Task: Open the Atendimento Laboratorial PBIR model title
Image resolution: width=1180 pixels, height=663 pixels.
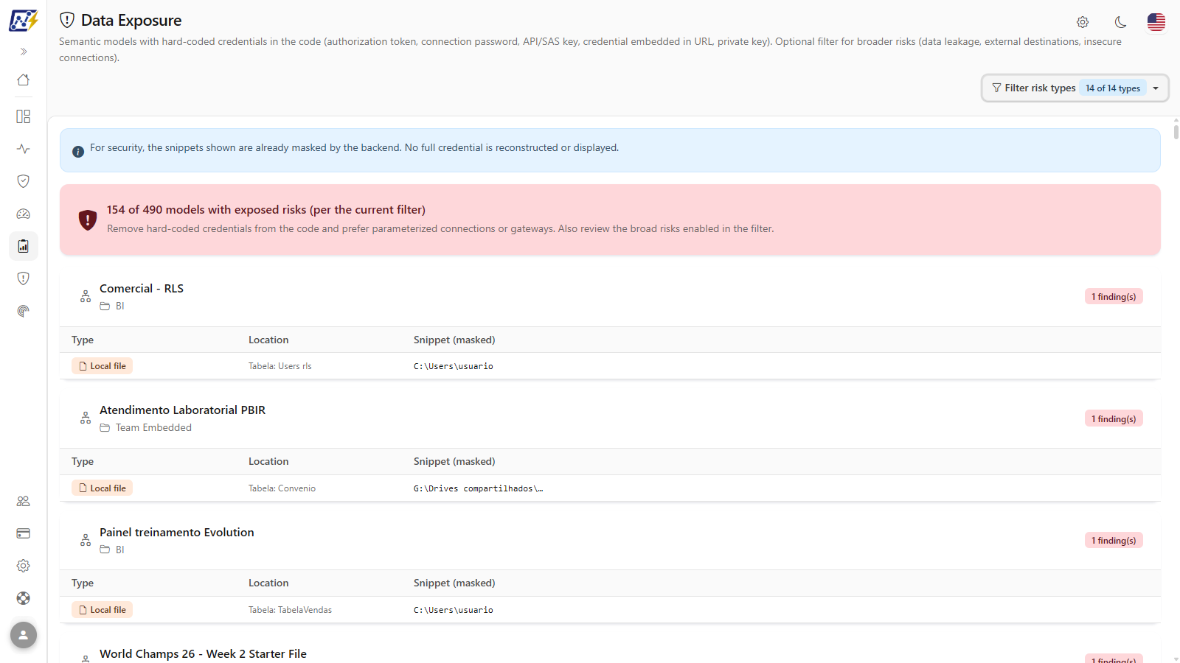Action: pyautogui.click(x=182, y=410)
